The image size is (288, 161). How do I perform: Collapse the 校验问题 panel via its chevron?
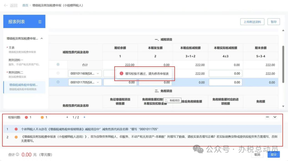click(275, 117)
